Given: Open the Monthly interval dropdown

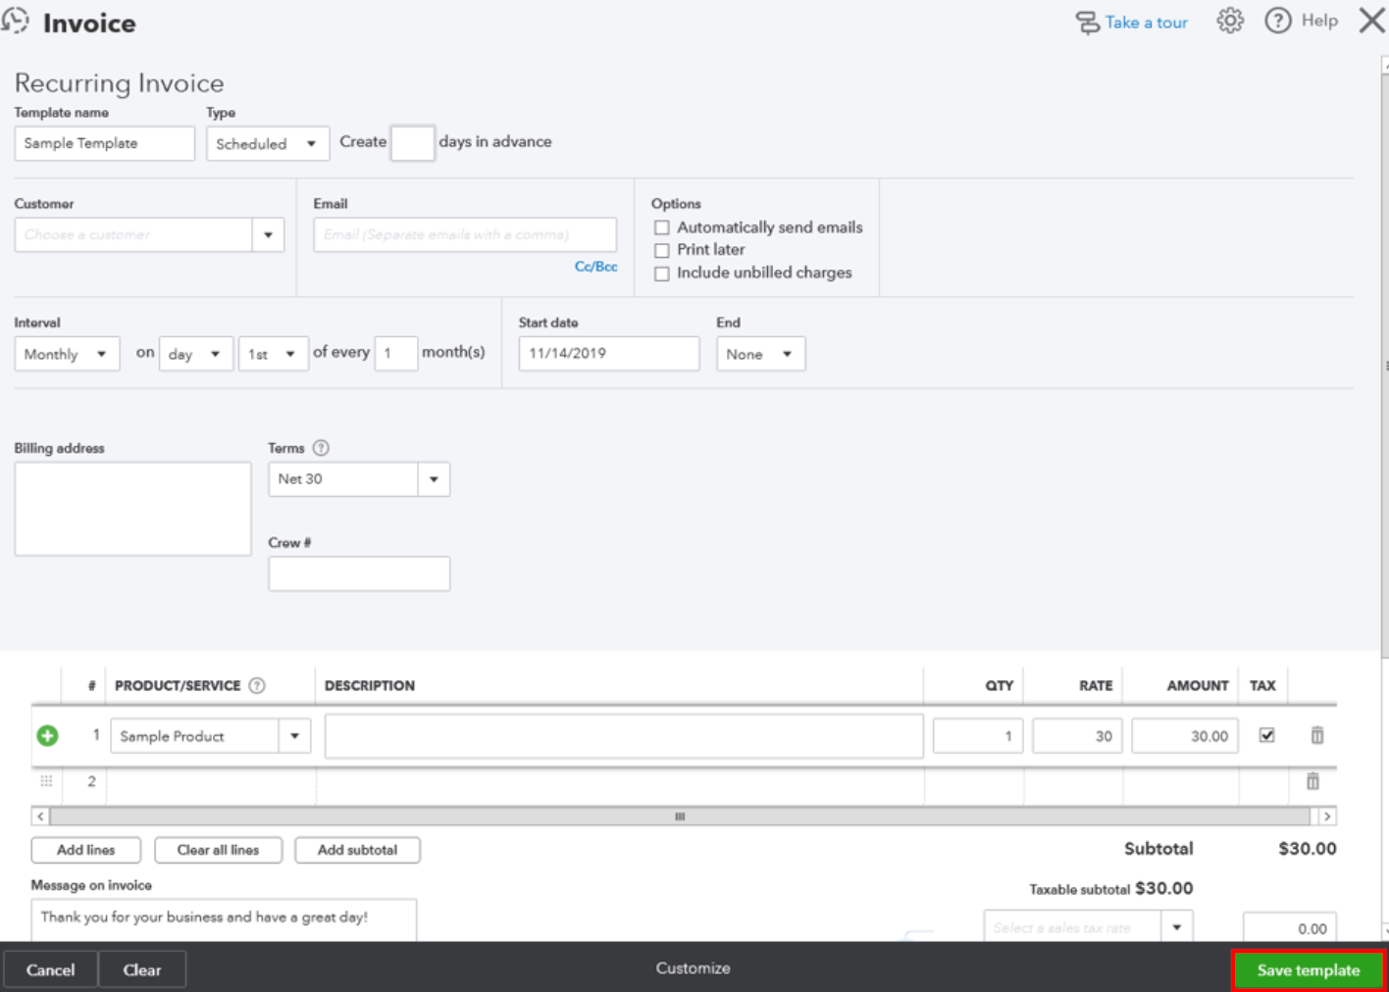Looking at the screenshot, I should (x=101, y=353).
